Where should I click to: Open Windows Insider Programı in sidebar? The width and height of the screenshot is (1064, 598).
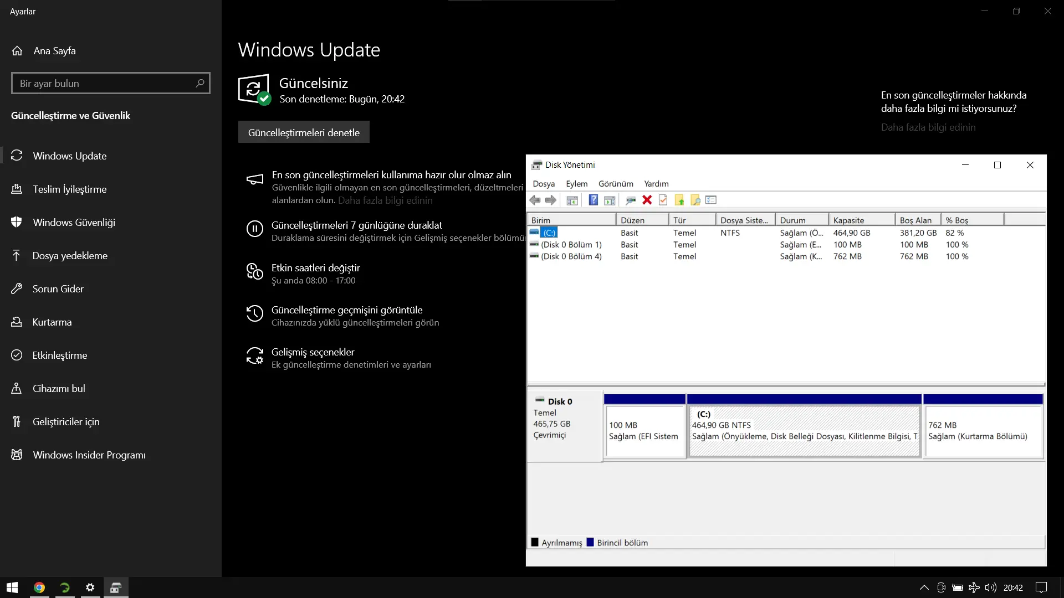click(111, 455)
